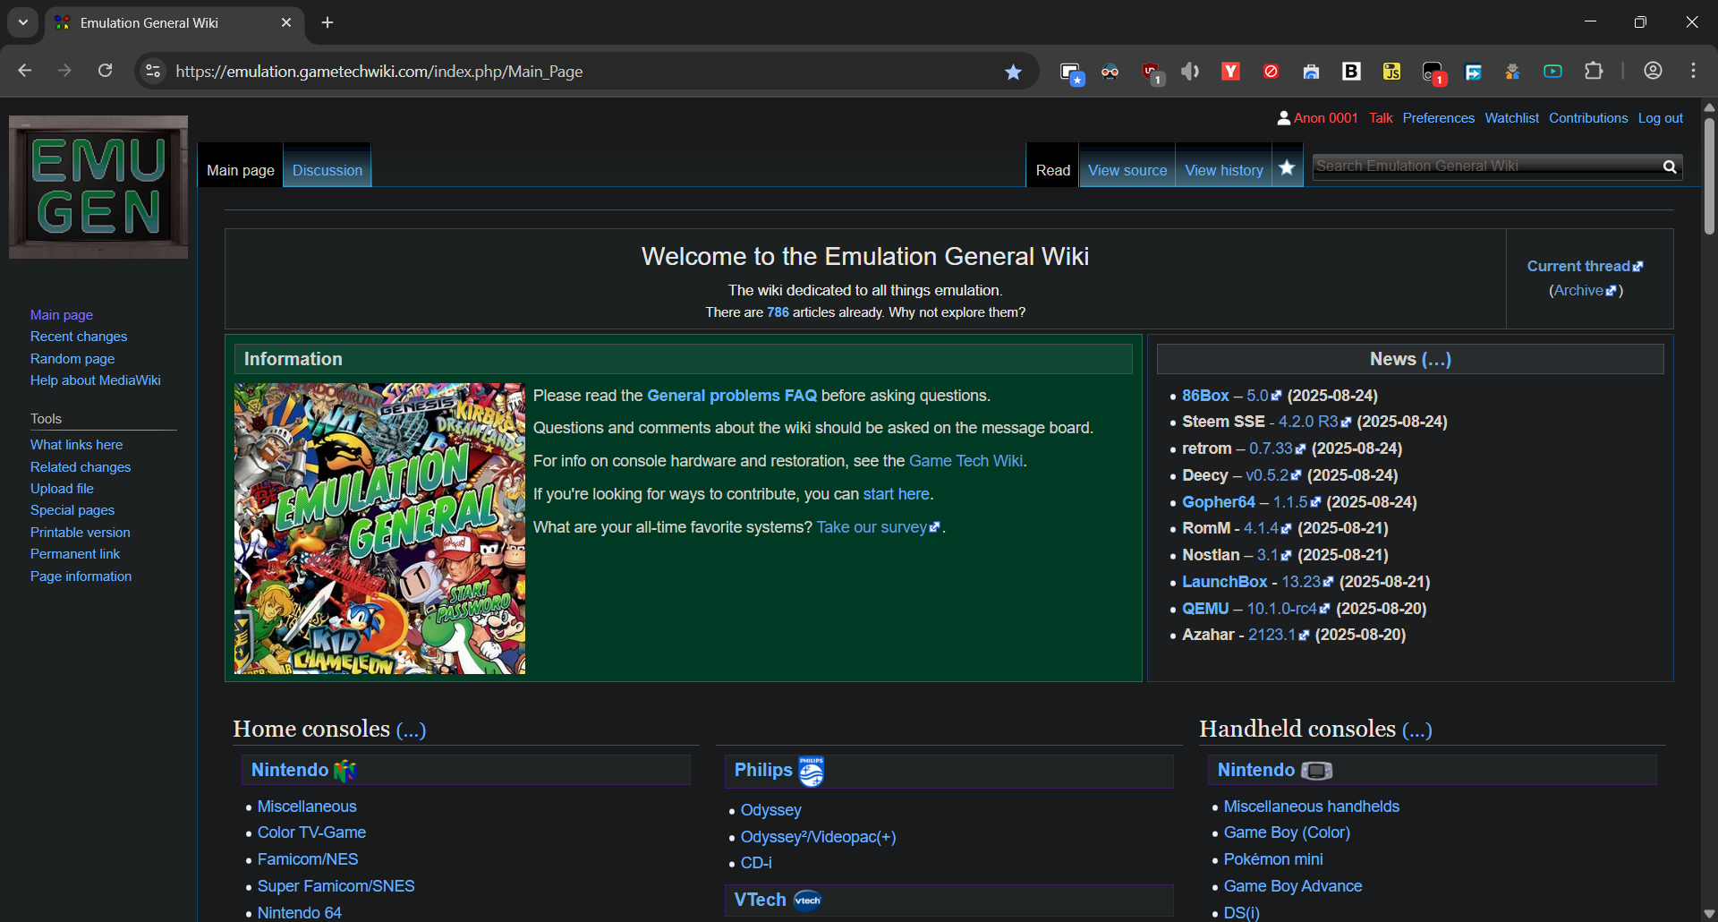Close the Emulation General Wiki tab
Image resolution: width=1718 pixels, height=922 pixels.
pos(286,22)
